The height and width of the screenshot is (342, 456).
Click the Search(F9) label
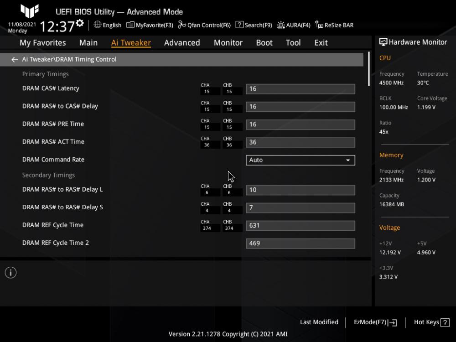258,25
